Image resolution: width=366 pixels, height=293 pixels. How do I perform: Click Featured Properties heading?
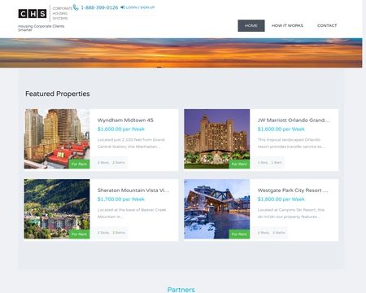58,94
